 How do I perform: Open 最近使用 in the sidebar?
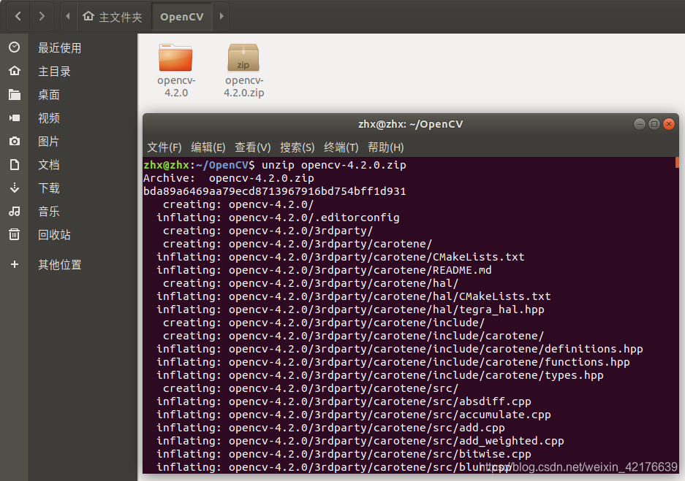click(60, 47)
